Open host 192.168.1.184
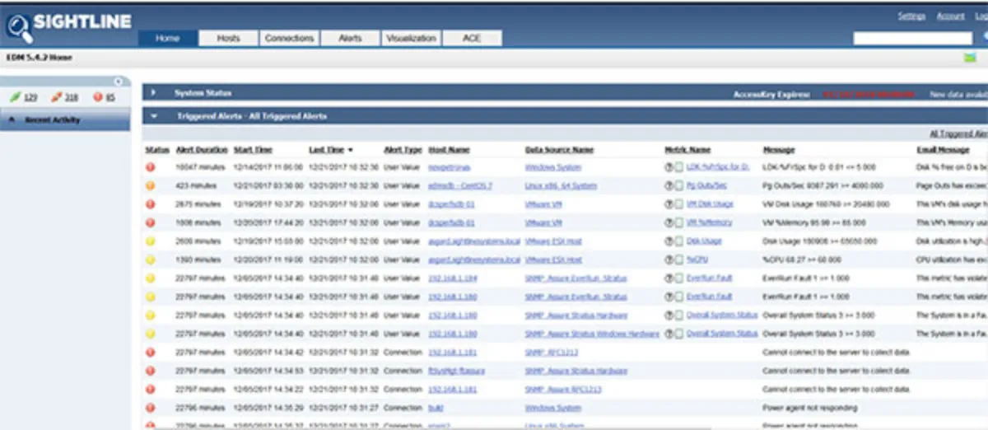The image size is (988, 430). point(452,278)
